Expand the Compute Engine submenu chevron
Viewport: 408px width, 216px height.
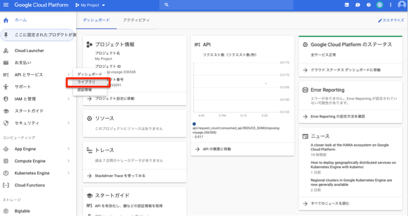pos(68,161)
